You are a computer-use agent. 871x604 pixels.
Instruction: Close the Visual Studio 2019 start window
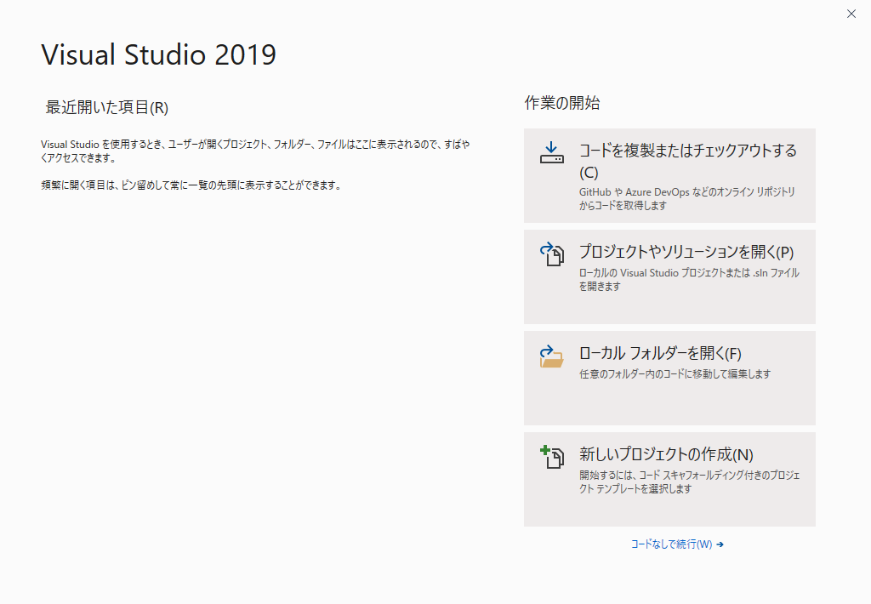click(851, 14)
